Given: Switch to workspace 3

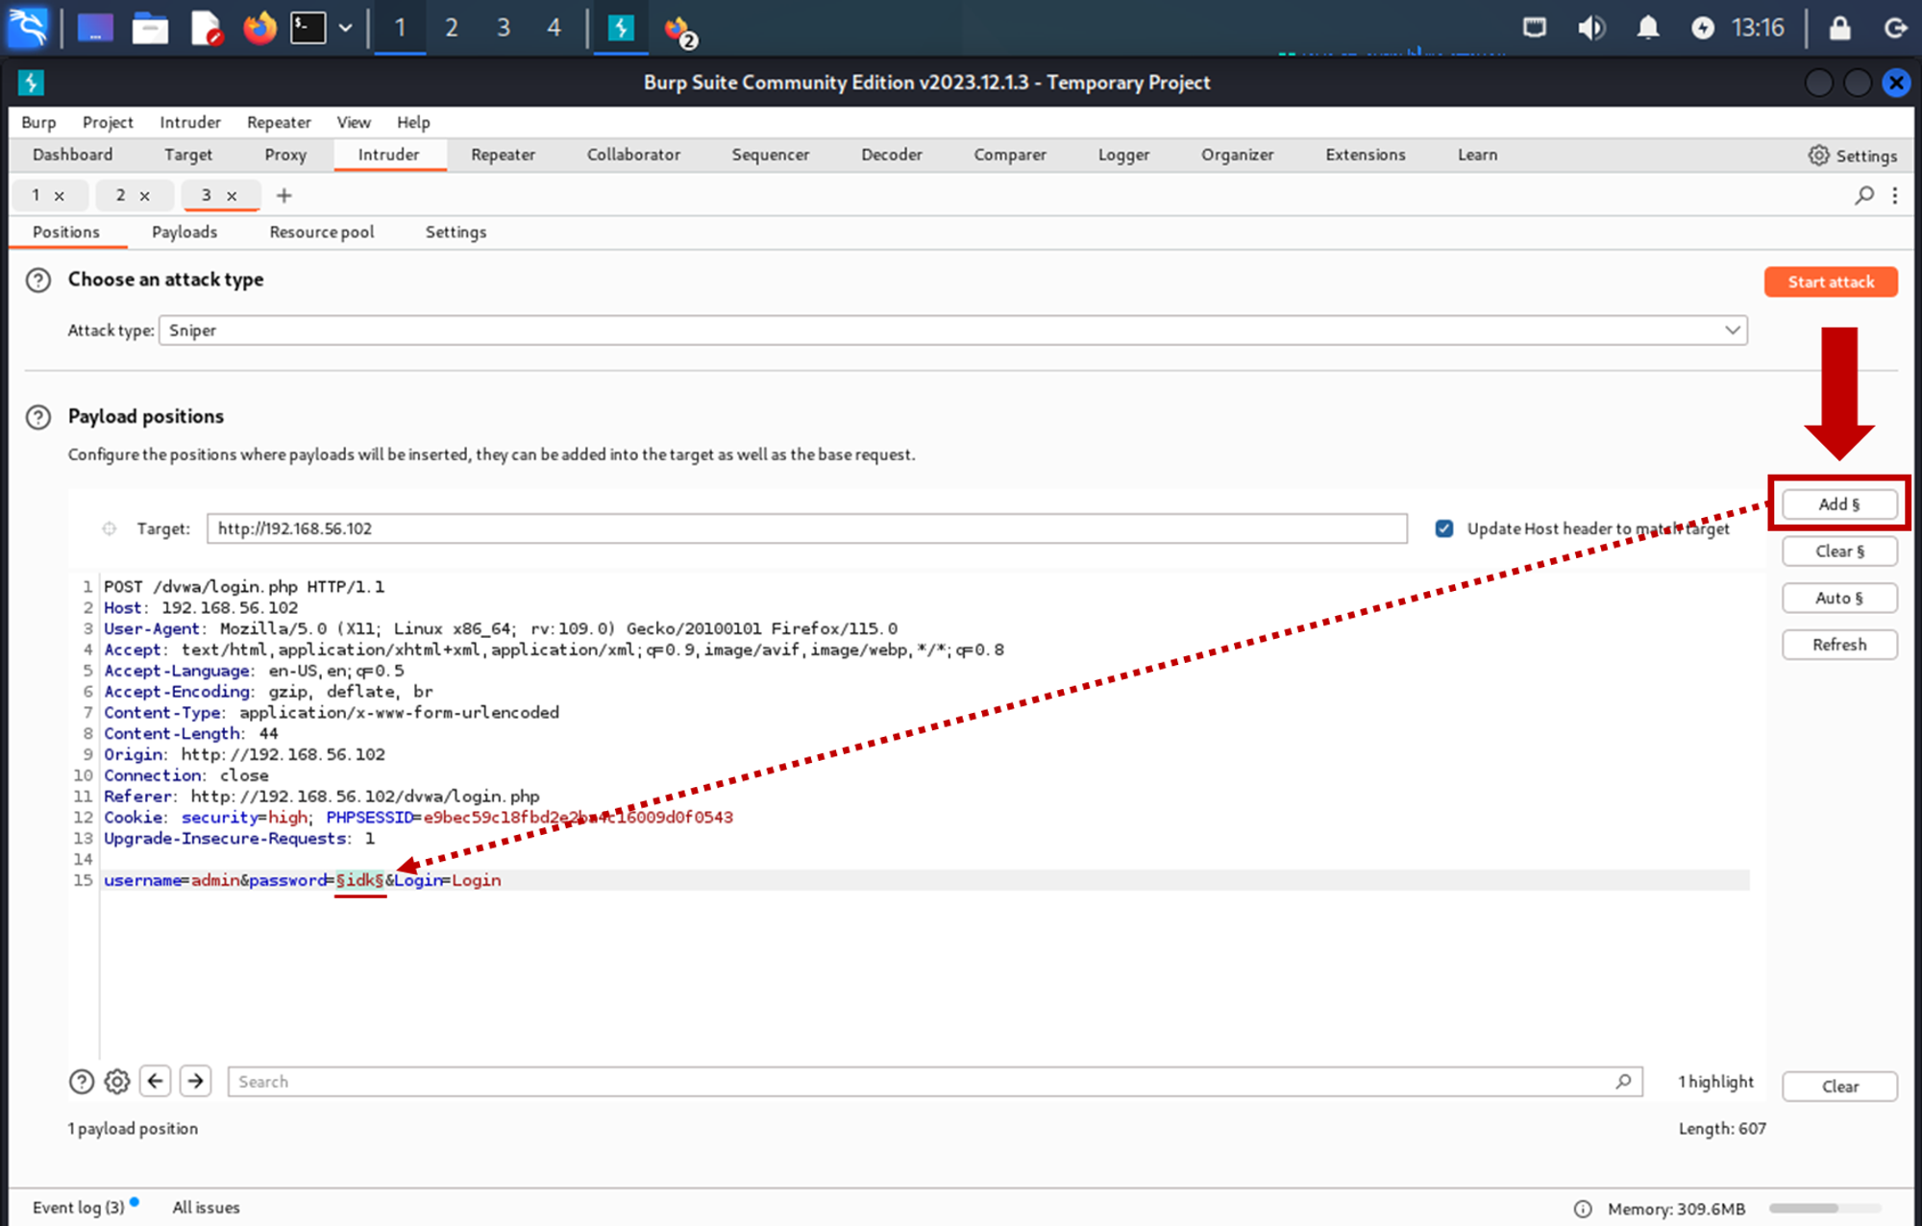Looking at the screenshot, I should (503, 28).
